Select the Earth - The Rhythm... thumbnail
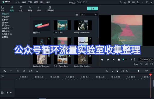The width and height of the screenshot is (154, 99). 83,59
